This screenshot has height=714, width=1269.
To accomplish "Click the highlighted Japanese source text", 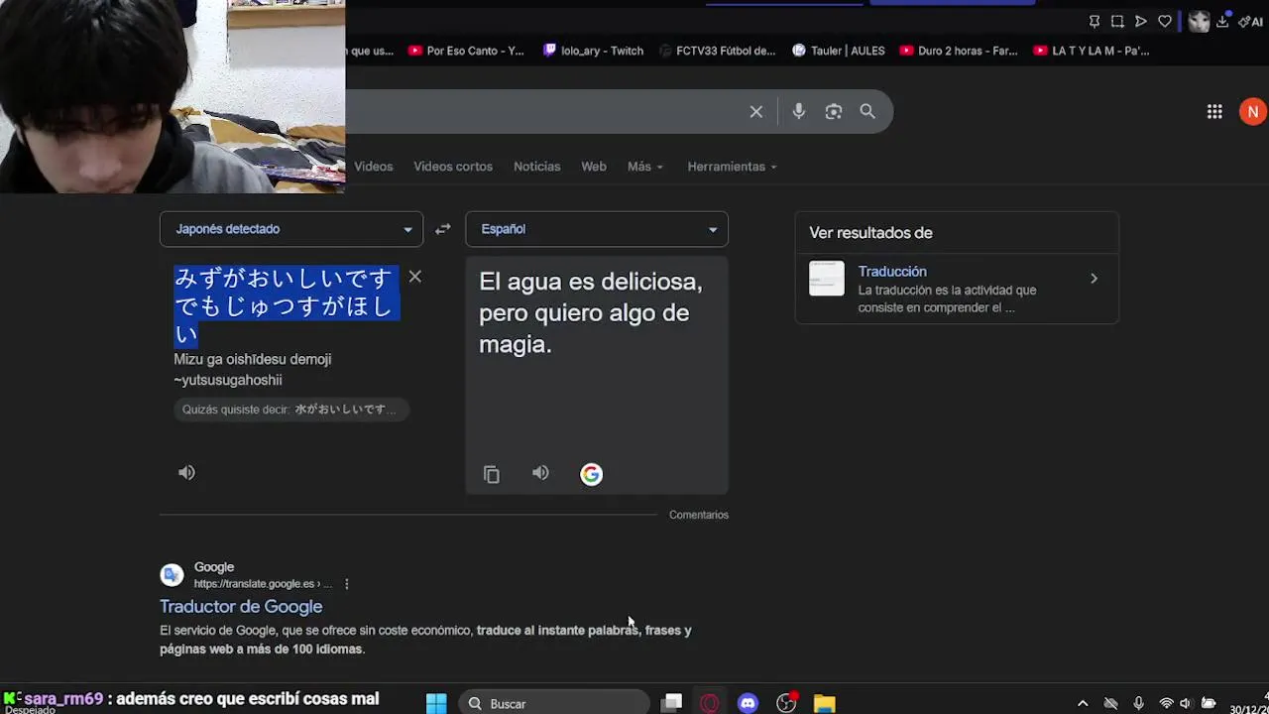I will (285, 306).
